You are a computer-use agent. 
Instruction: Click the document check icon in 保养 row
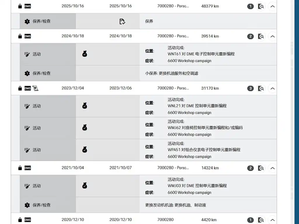click(x=122, y=21)
